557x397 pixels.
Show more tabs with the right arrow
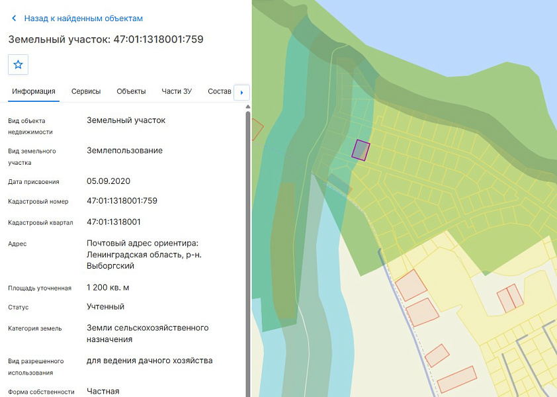pyautogui.click(x=241, y=93)
